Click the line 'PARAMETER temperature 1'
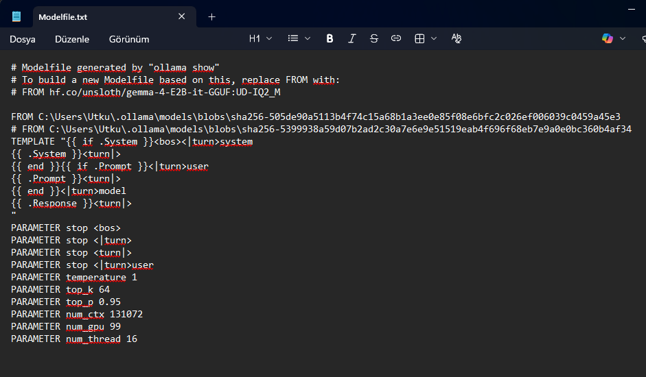646x377 pixels. [74, 278]
